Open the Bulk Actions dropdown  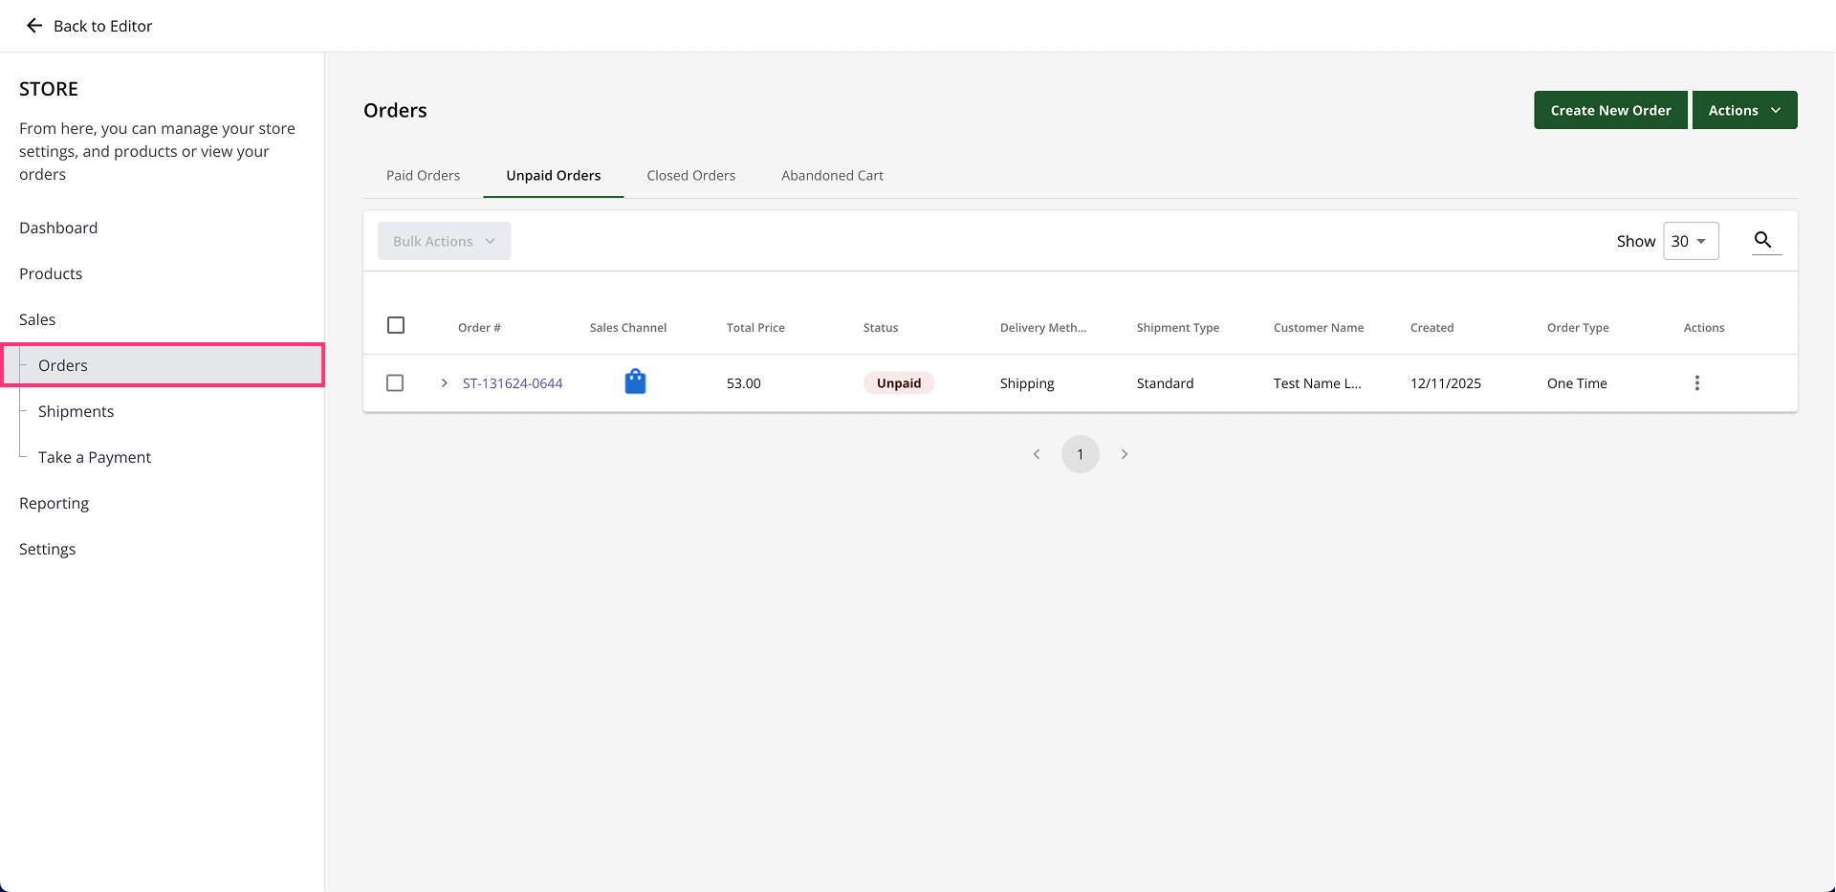(x=445, y=241)
